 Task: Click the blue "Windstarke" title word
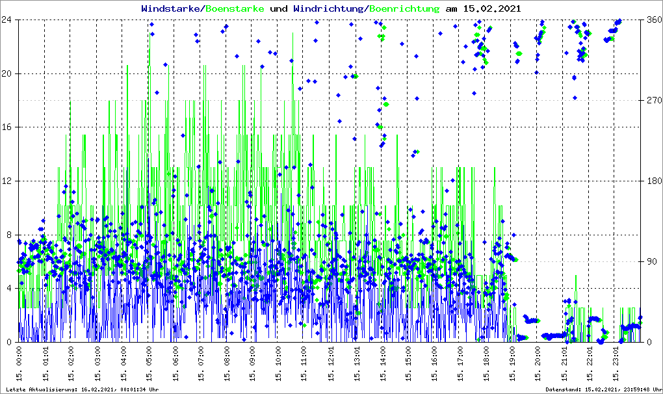(x=171, y=8)
